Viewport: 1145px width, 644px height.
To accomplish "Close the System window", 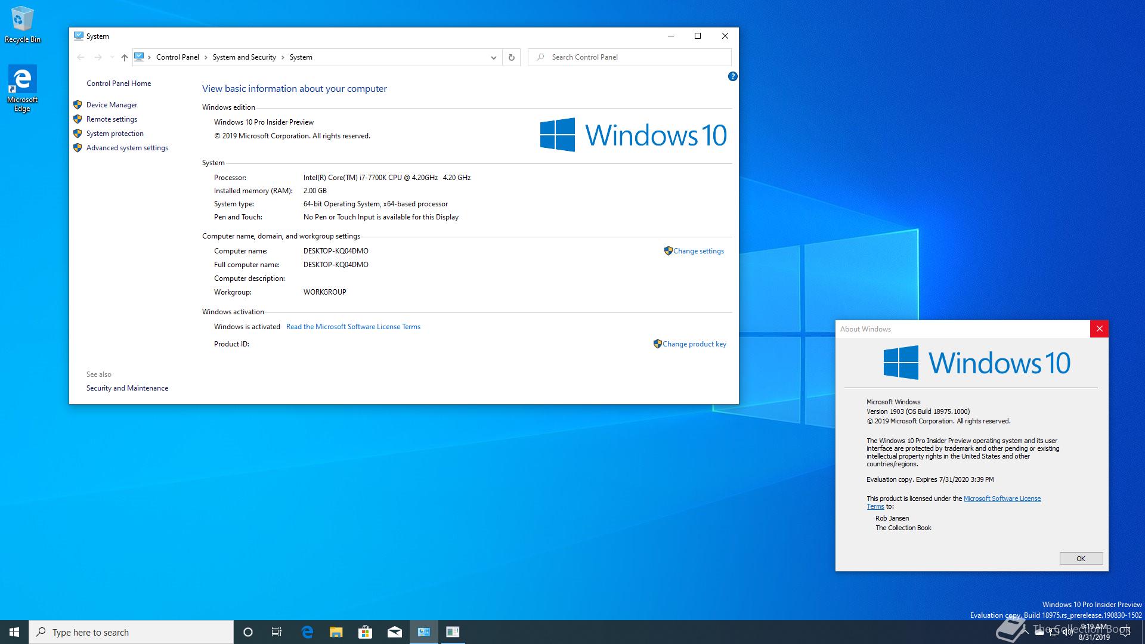I will [725, 36].
